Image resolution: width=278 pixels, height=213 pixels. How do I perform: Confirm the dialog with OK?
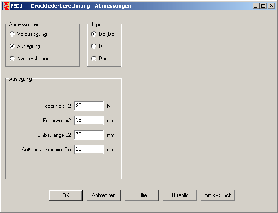(x=66, y=195)
